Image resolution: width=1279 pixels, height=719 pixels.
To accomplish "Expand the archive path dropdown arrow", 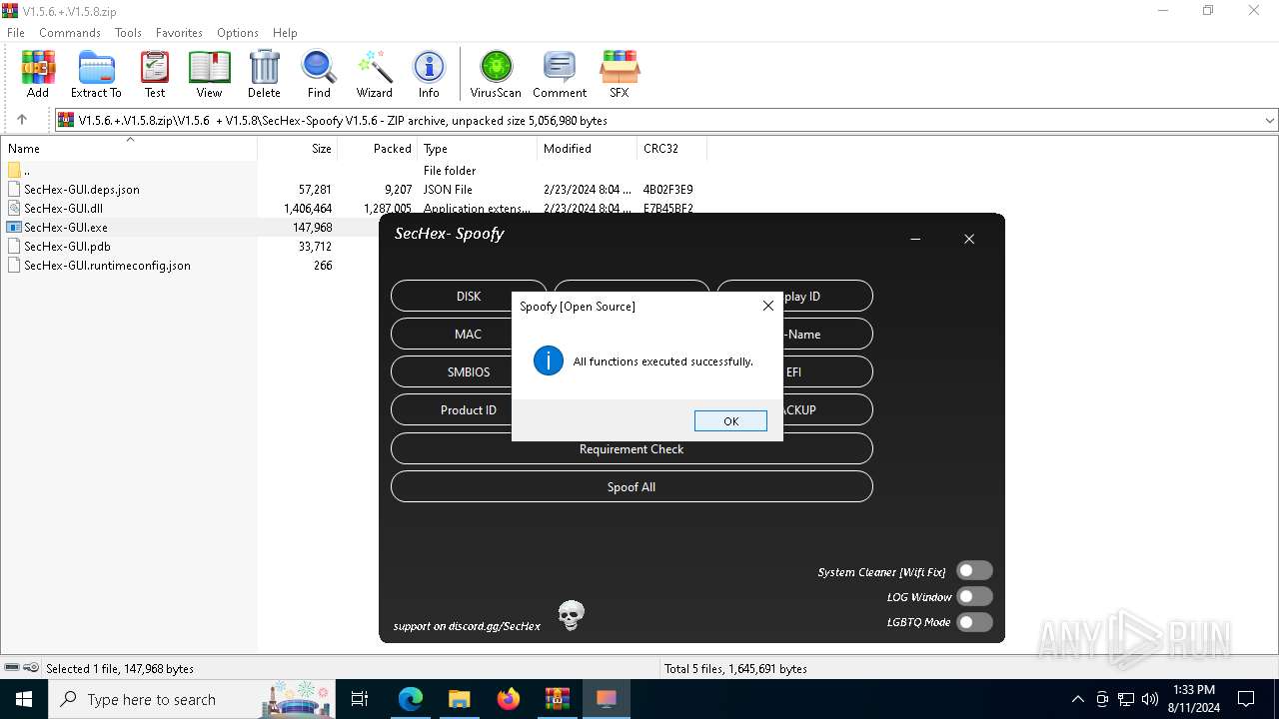I will click(1269, 120).
